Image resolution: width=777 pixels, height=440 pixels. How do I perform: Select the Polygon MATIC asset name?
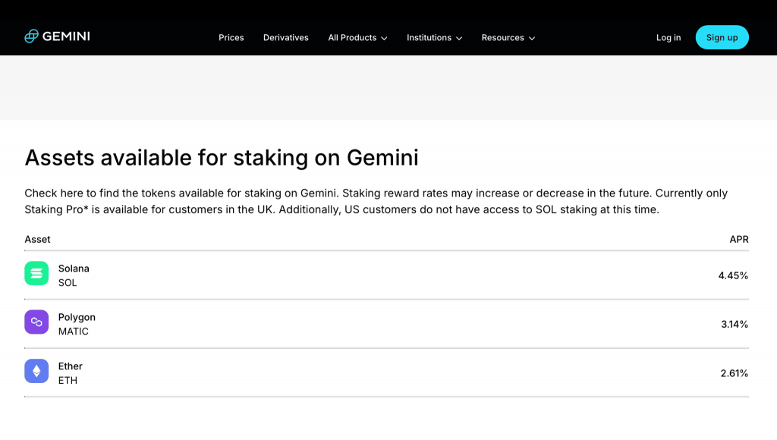click(77, 324)
